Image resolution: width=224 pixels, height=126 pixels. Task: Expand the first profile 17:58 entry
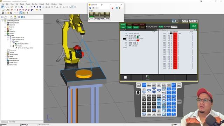pos(8,37)
